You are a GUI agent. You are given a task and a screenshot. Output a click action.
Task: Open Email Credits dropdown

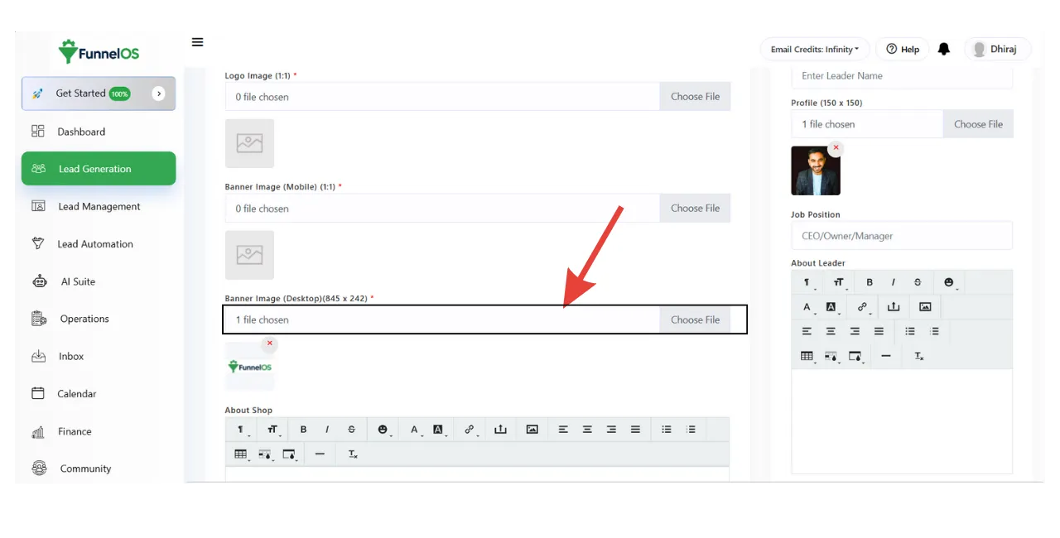tap(814, 50)
